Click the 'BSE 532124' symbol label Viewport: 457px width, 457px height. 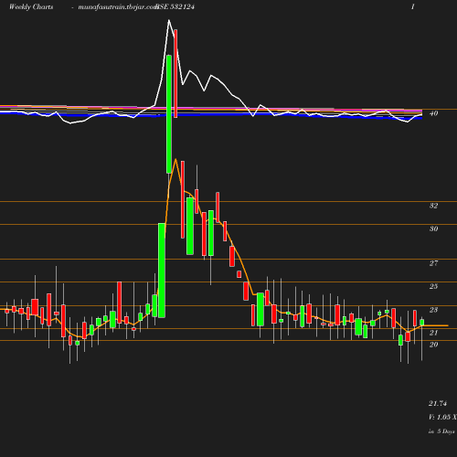coord(175,6)
